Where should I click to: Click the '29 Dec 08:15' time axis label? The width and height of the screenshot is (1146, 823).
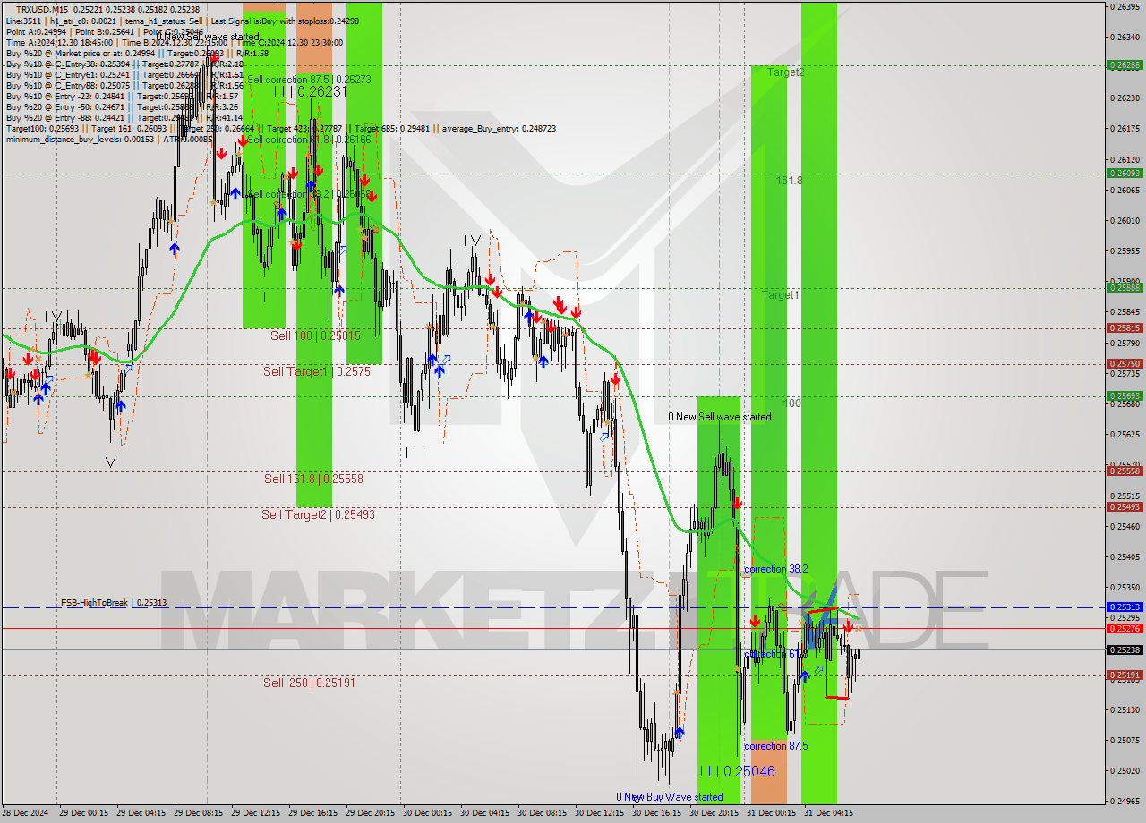198,813
